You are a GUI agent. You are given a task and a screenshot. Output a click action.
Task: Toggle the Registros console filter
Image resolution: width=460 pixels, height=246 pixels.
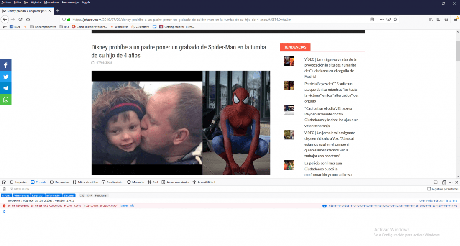(x=38, y=195)
